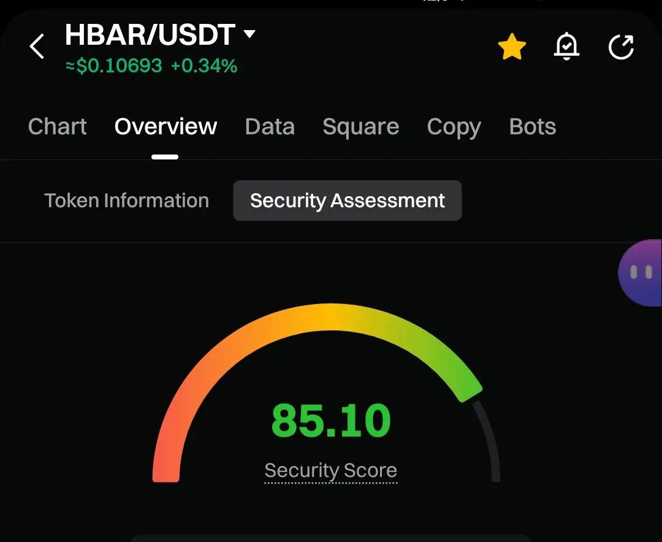Select the Security Assessment section
The image size is (662, 542).
pos(348,200)
